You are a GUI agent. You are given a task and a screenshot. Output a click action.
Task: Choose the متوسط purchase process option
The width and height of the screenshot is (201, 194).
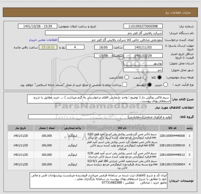pos(149,85)
